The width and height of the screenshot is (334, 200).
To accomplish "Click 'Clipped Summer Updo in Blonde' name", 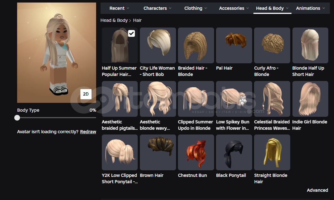I will pos(195,125).
